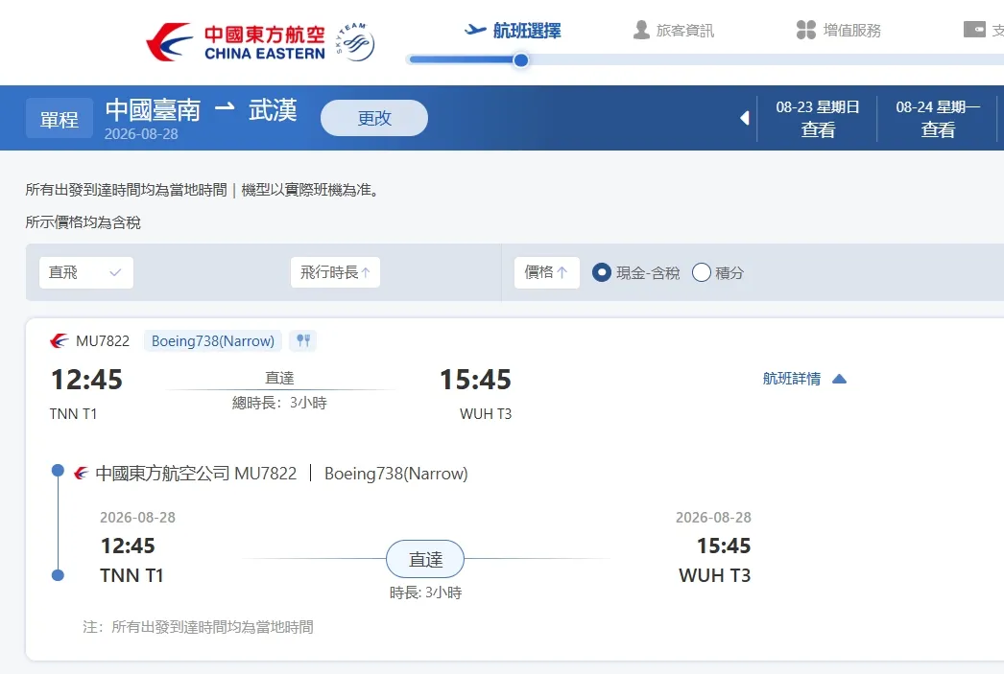Click the four-dot icon beside 增值服務
The height and width of the screenshot is (674, 1004).
pyautogui.click(x=805, y=30)
